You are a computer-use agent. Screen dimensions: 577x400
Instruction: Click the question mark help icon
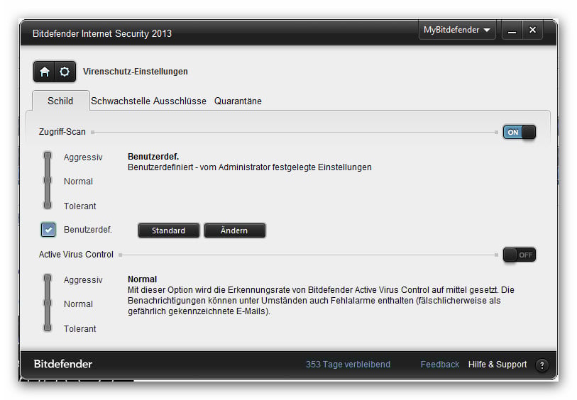click(542, 365)
